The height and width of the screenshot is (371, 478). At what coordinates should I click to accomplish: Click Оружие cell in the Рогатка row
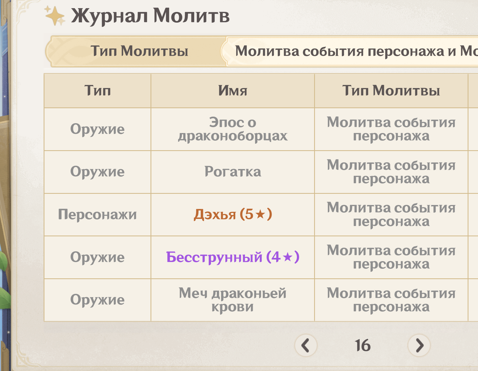[x=97, y=172]
